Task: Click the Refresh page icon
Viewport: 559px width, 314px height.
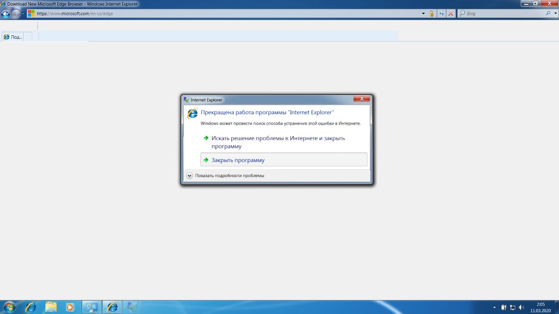Action: pyautogui.click(x=442, y=14)
